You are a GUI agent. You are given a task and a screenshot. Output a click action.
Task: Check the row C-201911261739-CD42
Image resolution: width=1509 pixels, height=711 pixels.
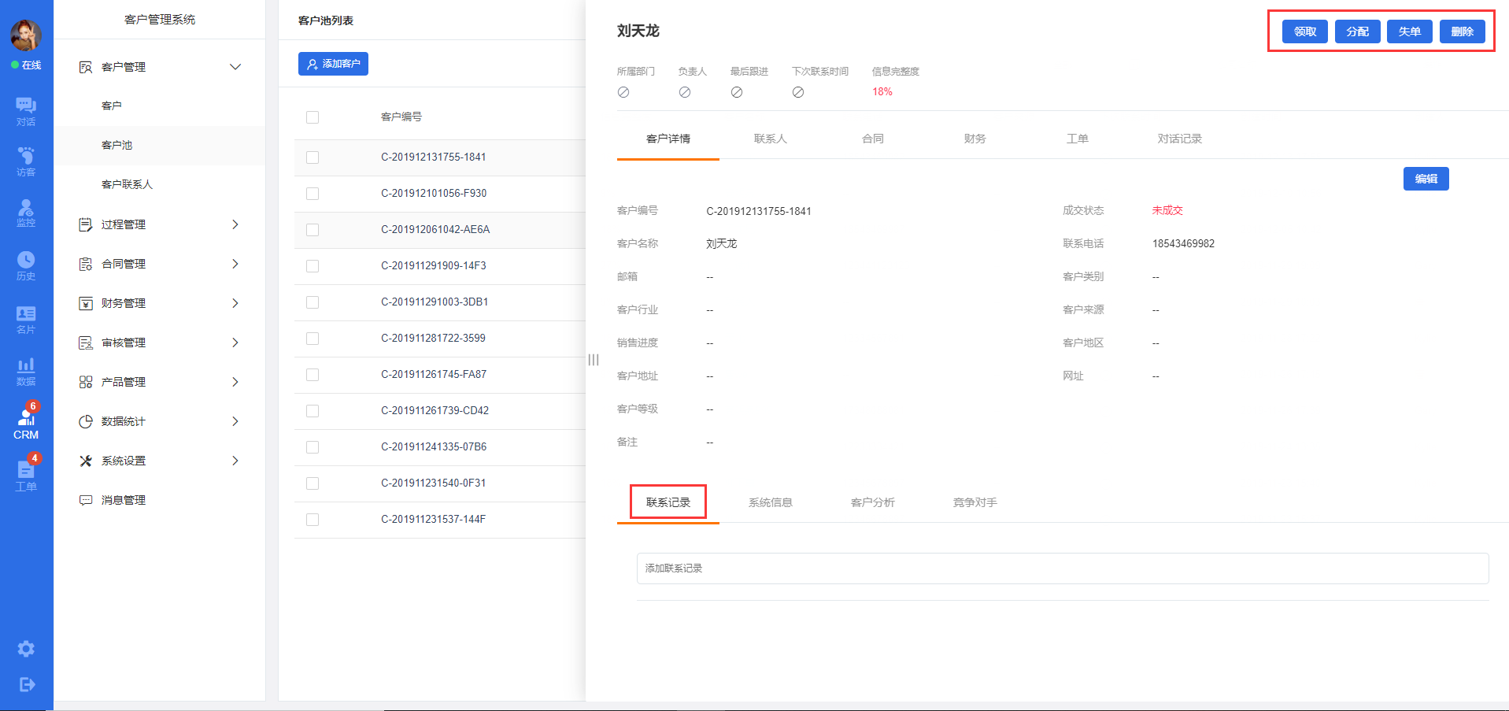(x=313, y=411)
